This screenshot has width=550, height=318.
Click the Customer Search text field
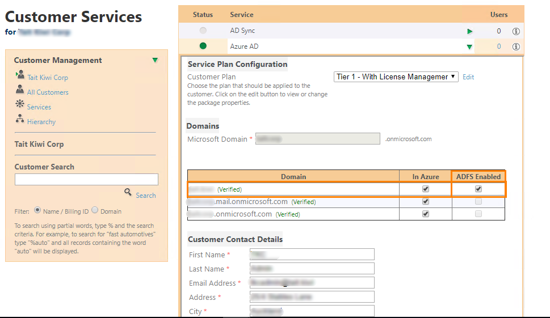click(86, 180)
